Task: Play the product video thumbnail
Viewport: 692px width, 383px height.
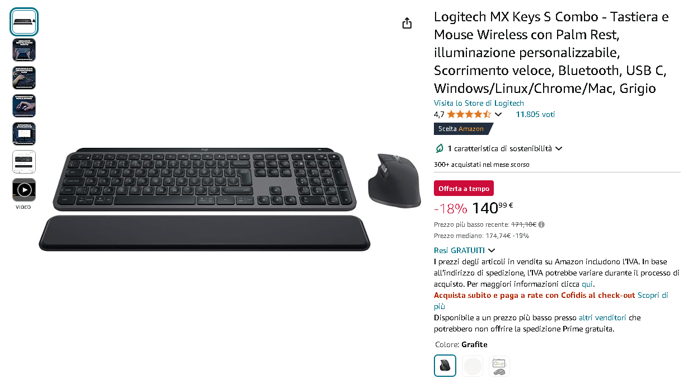Action: click(24, 190)
